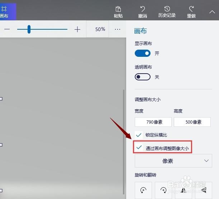The width and height of the screenshot is (219, 199).
Task: Click the 粘贴 paste button
Action: [118, 12]
